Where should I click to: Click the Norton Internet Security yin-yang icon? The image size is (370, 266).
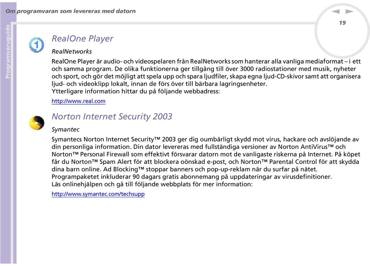pos(37,123)
